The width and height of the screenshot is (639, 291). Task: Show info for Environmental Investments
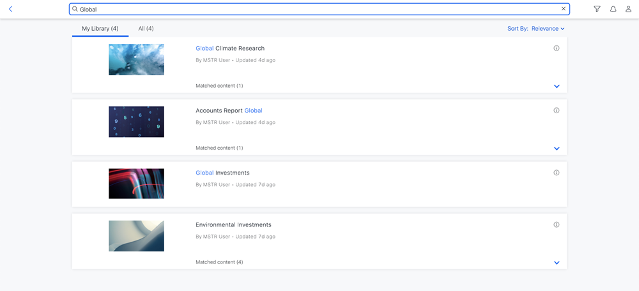point(556,224)
